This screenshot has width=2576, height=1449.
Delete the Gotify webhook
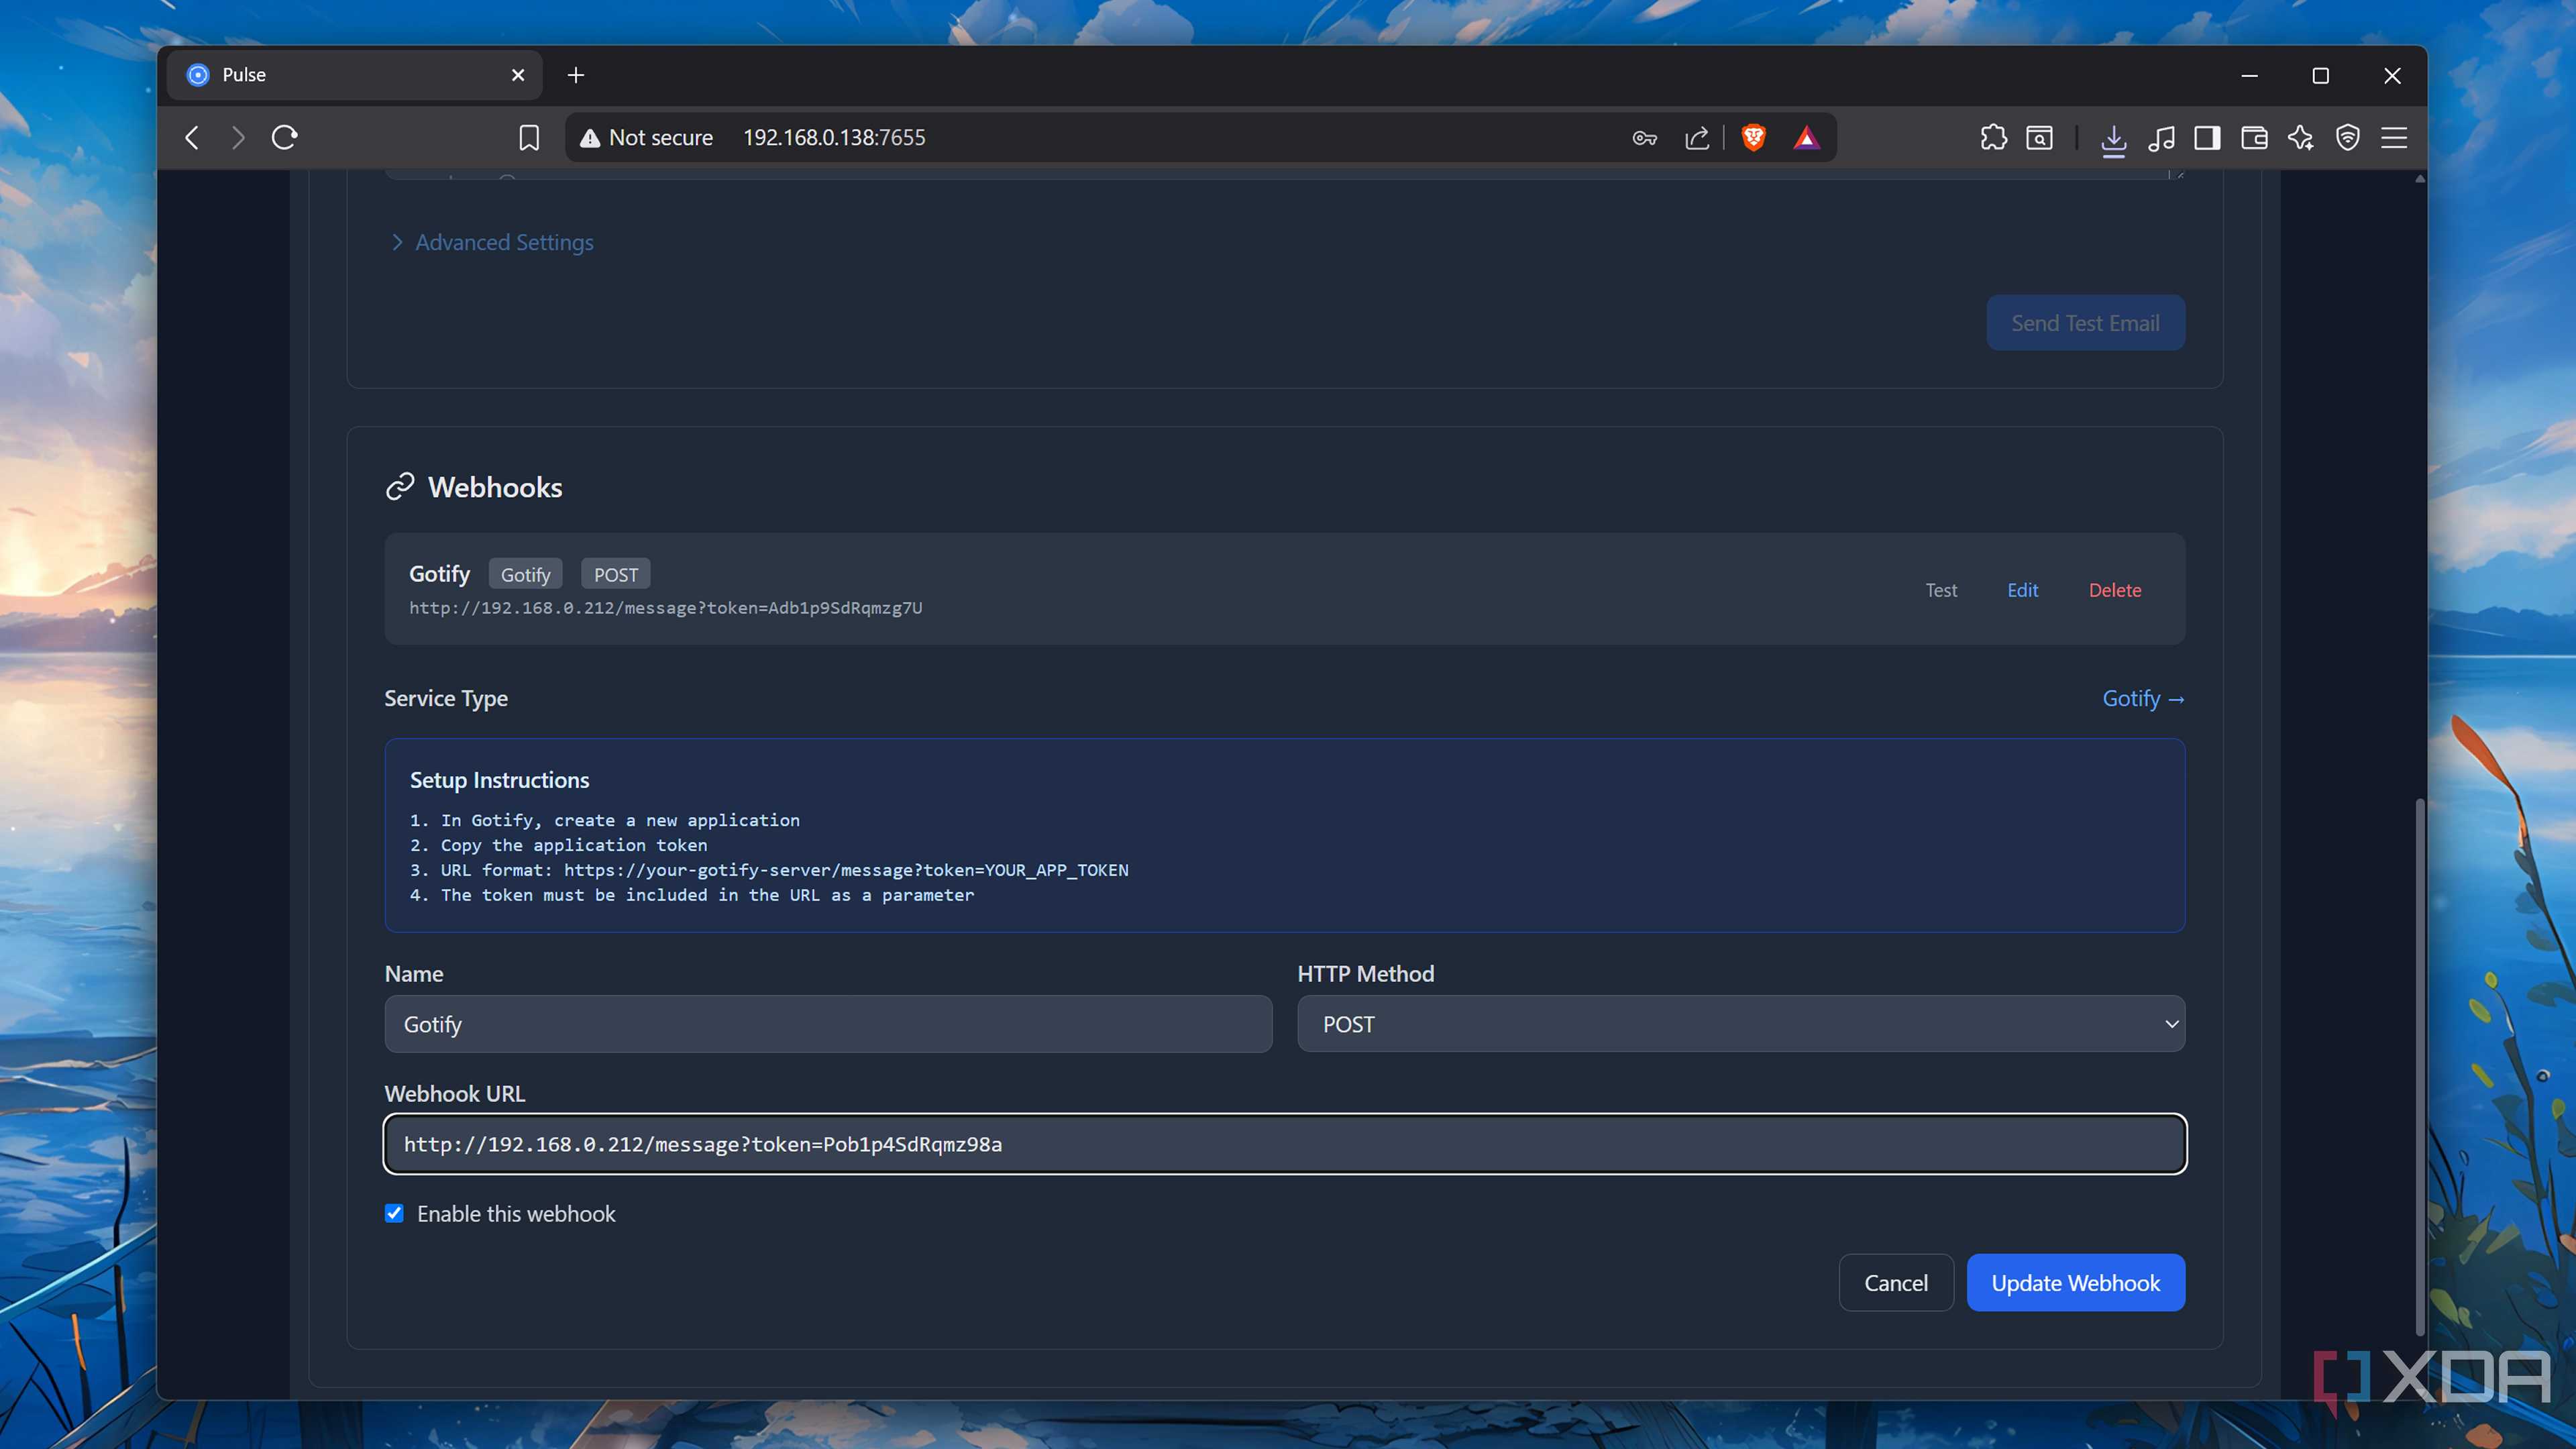2114,590
